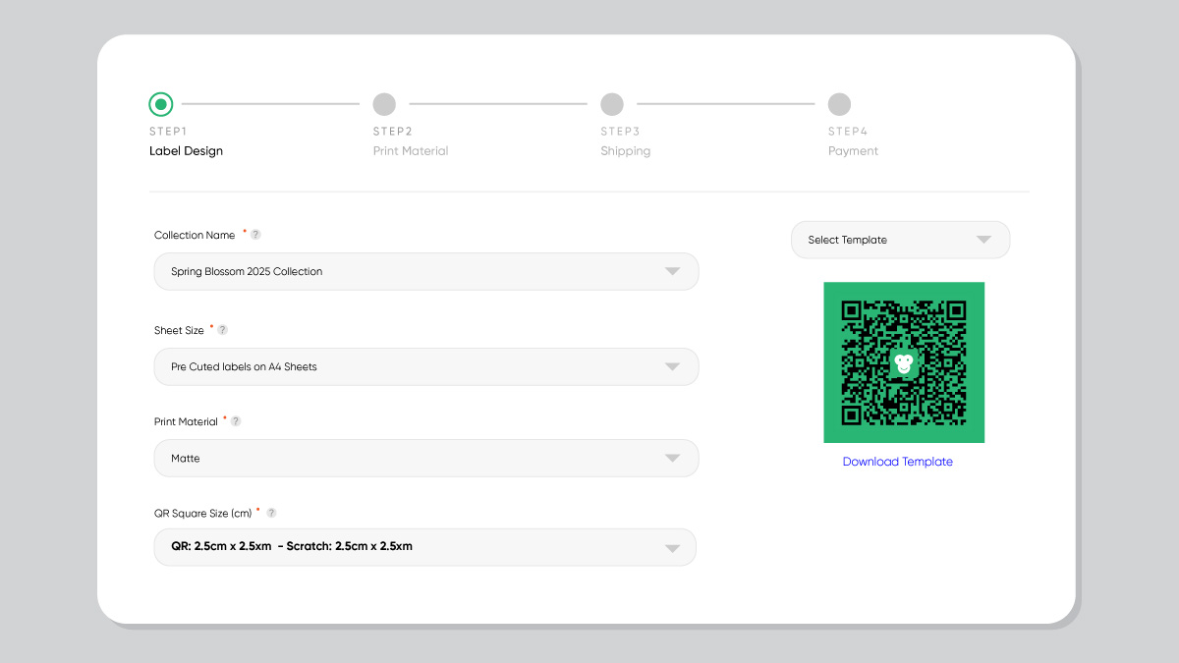Jump to the Payment step label
This screenshot has width=1179, height=663.
point(853,151)
